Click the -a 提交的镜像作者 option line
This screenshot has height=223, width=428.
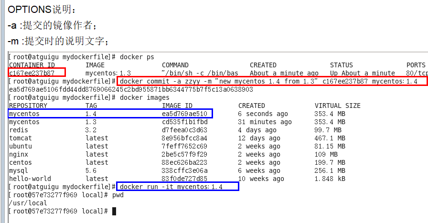coord(53,25)
